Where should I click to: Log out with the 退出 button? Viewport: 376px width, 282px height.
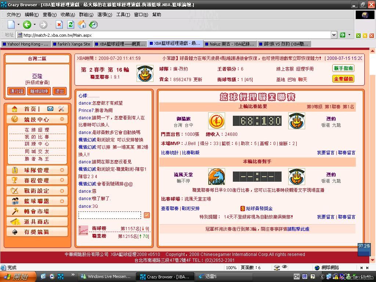[x=59, y=91]
